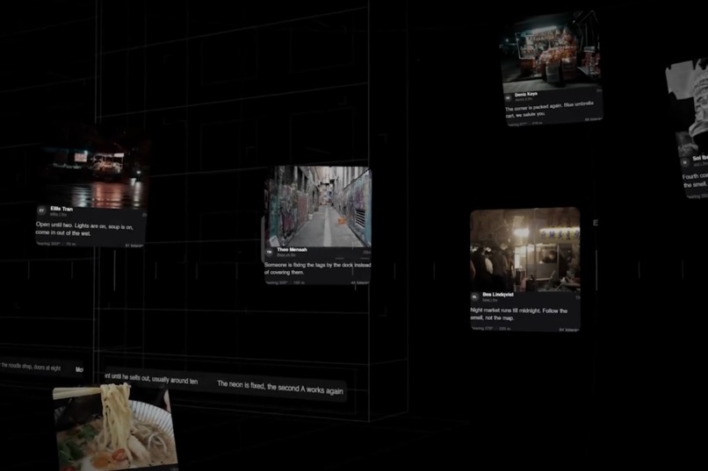Select the bearing and distance line on Ellis Tran's card

56,244
